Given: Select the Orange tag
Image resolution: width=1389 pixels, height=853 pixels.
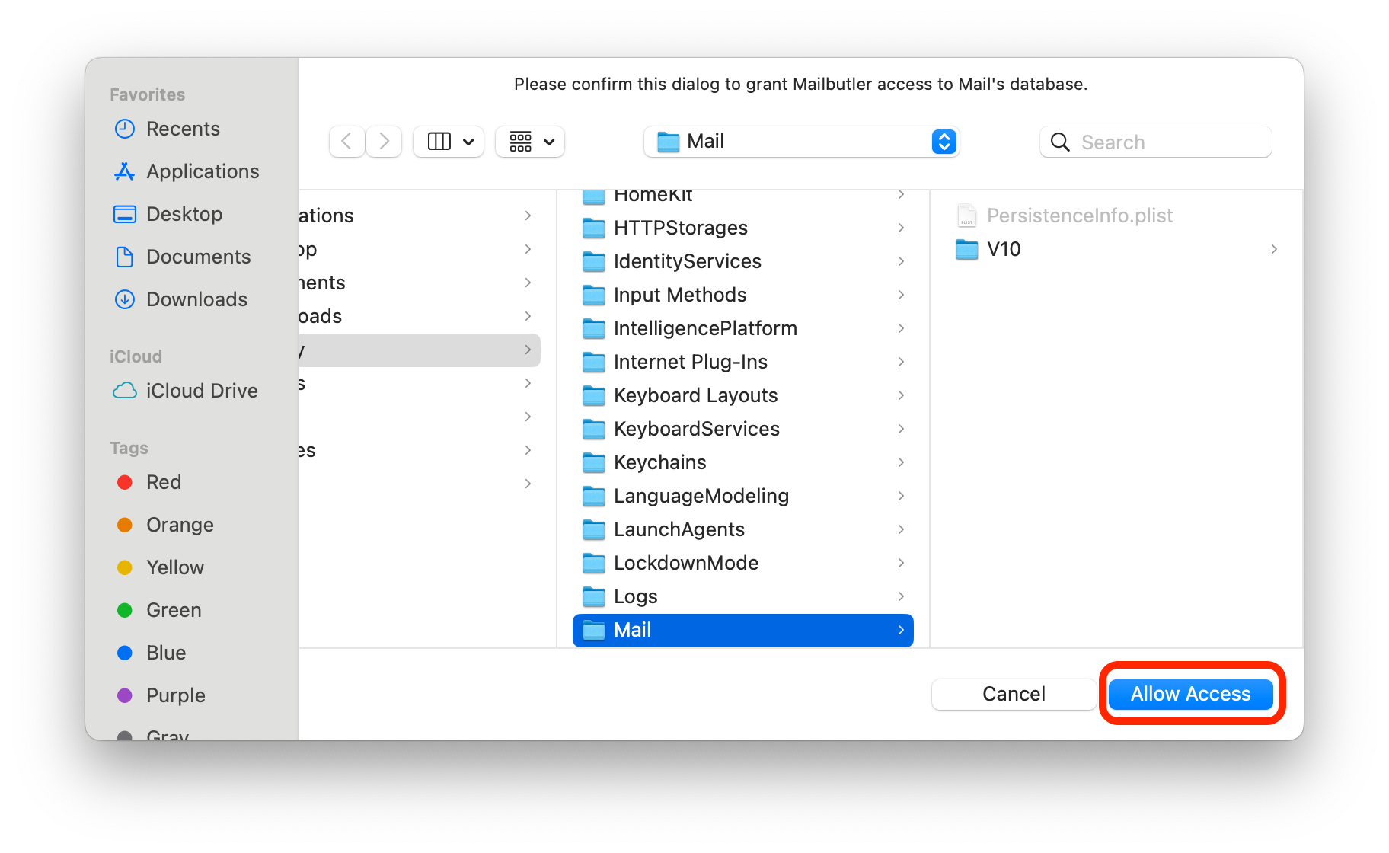Looking at the screenshot, I should pos(165,525).
